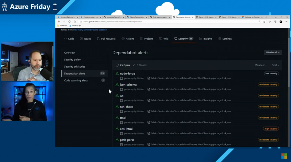Click nth-check warning triangle icon
The image size is (291, 162).
(x=117, y=107)
